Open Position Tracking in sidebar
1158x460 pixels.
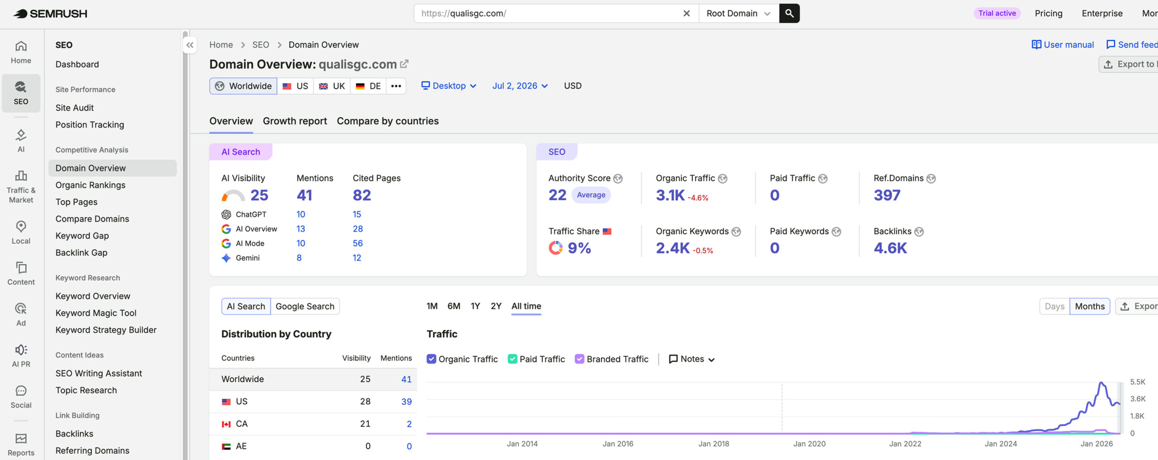pos(90,125)
